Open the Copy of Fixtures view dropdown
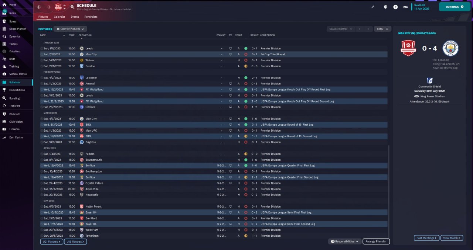The image size is (473, 250). coord(70,29)
